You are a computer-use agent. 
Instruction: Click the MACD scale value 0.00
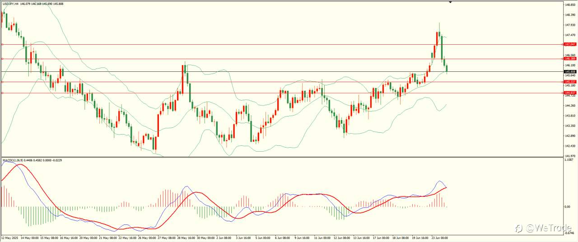pyautogui.click(x=567, y=207)
